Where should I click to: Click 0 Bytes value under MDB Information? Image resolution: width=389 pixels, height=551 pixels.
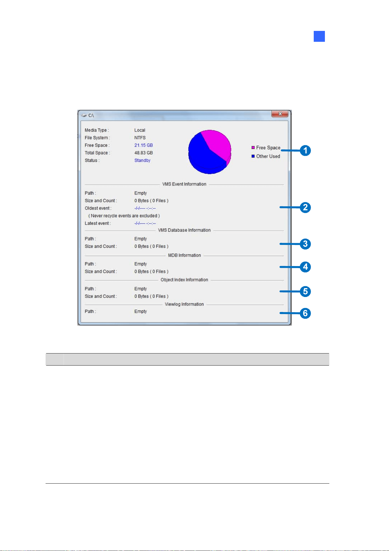coord(151,272)
